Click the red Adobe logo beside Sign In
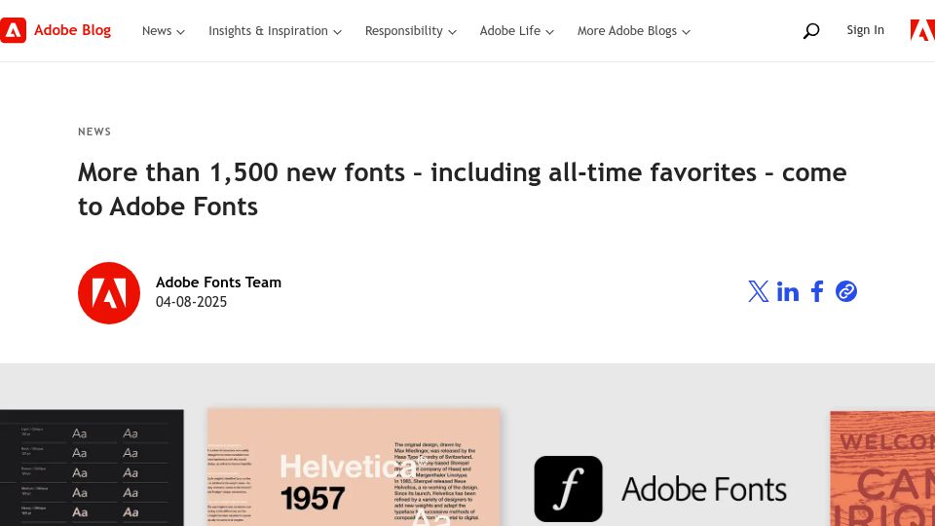The height and width of the screenshot is (526, 935). pyautogui.click(x=922, y=30)
